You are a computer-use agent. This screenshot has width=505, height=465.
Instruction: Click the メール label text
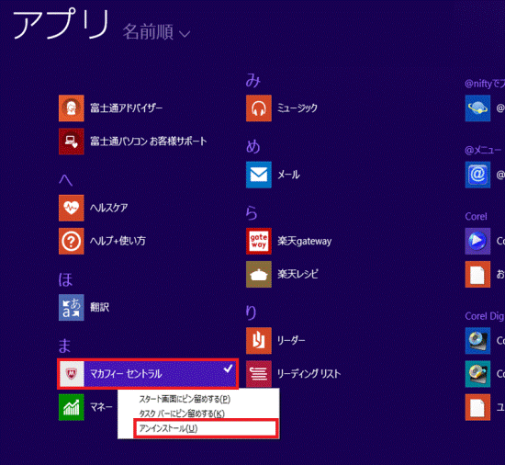tap(288, 175)
